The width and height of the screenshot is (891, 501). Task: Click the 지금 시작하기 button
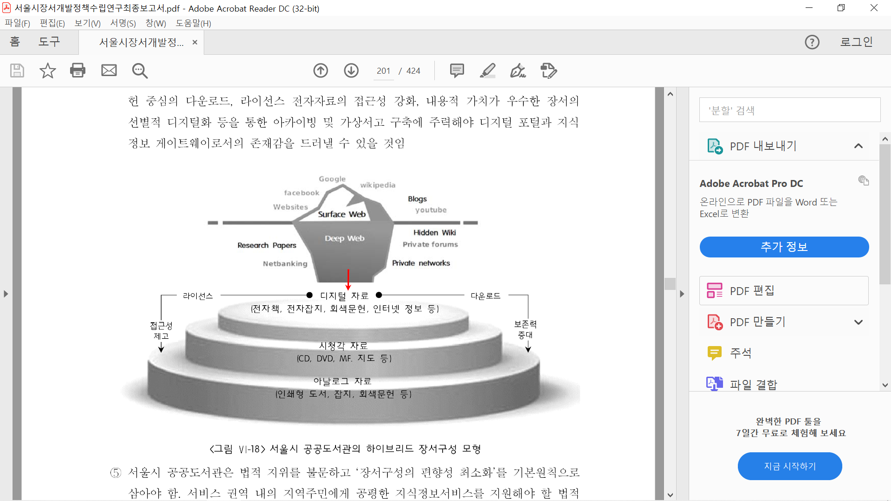pyautogui.click(x=789, y=466)
